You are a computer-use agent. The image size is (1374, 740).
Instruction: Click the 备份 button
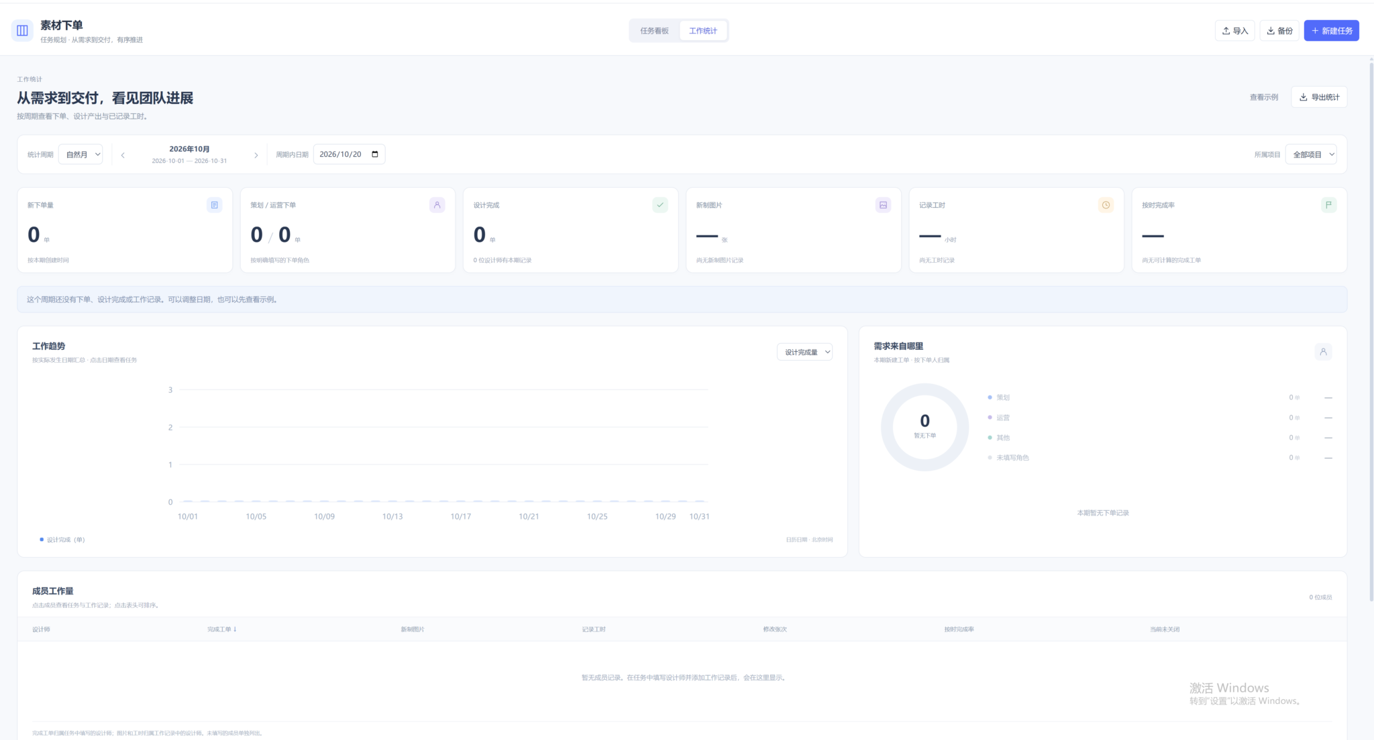[1279, 31]
